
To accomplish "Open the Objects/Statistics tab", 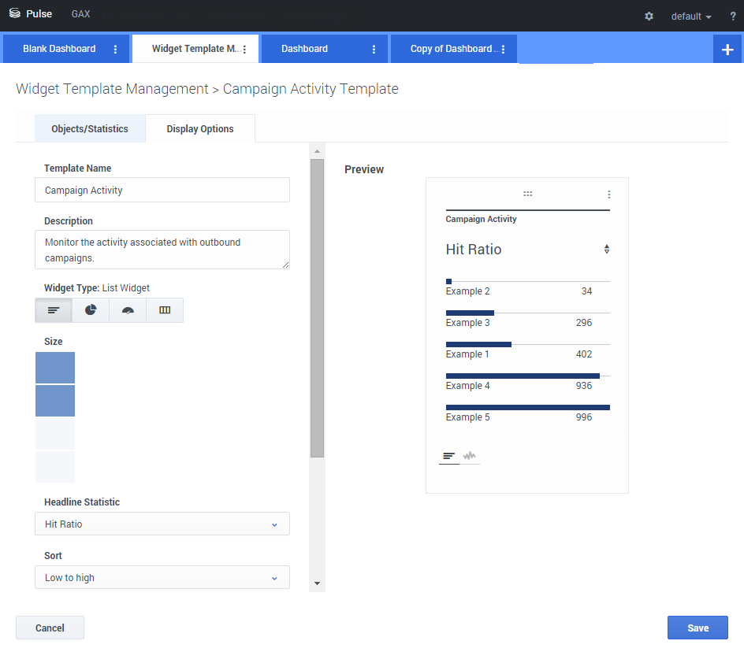I will pyautogui.click(x=90, y=129).
